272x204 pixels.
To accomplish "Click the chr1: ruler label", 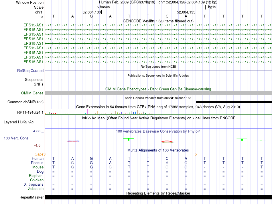I will [x=39, y=12].
